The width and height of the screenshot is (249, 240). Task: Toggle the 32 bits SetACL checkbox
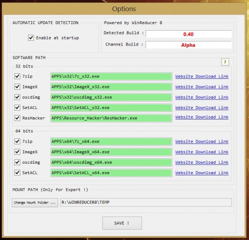pos(17,107)
